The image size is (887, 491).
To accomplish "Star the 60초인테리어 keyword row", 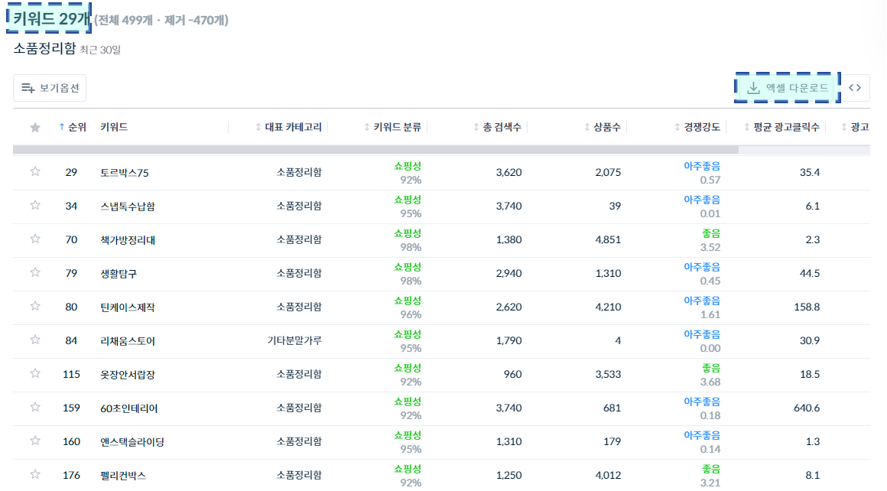I will tap(35, 408).
